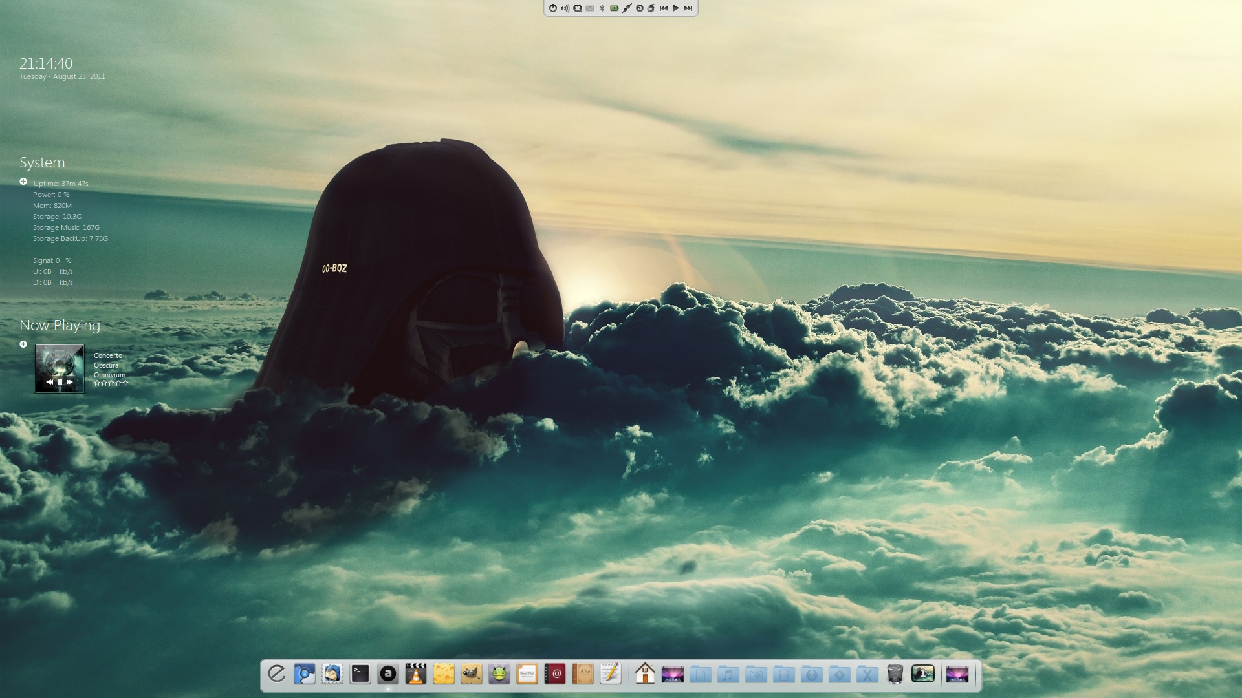
Task: Open the 'Abc' dictionary book app
Action: tap(583, 674)
